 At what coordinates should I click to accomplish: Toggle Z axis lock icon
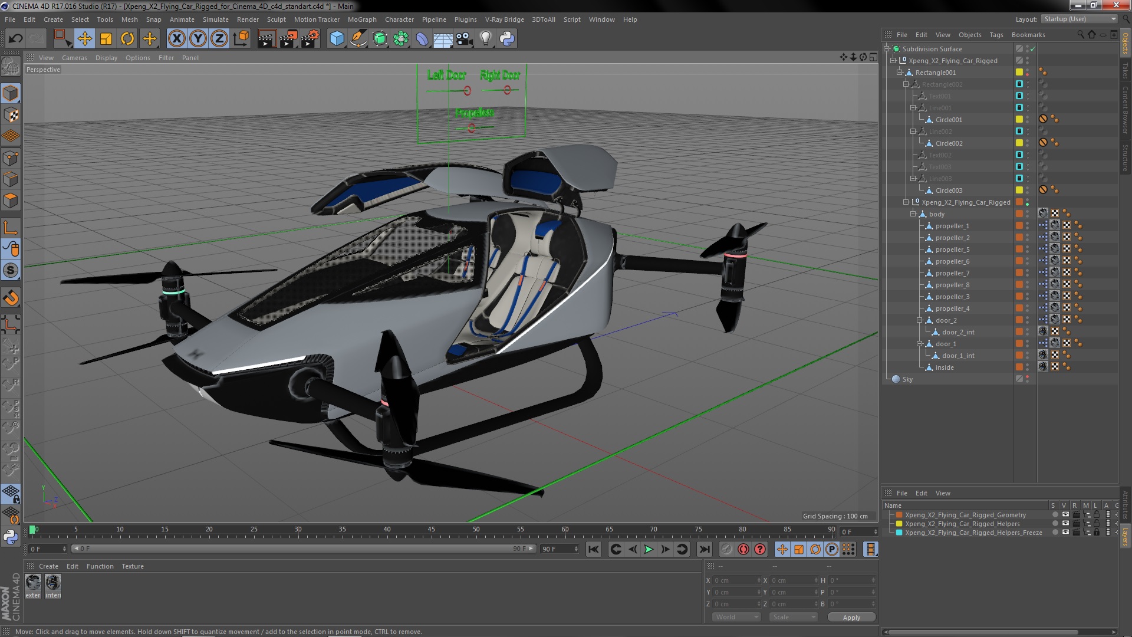click(x=219, y=39)
